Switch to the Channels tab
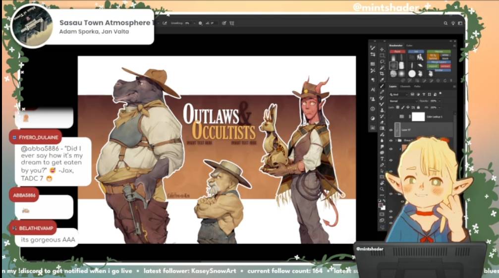The width and height of the screenshot is (499, 278). (x=405, y=87)
